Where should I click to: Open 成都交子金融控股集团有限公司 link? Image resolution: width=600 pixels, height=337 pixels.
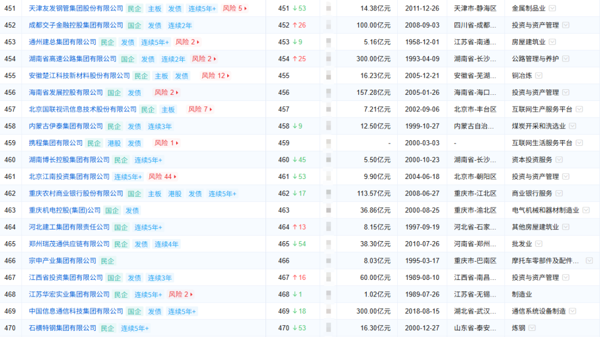(76, 25)
